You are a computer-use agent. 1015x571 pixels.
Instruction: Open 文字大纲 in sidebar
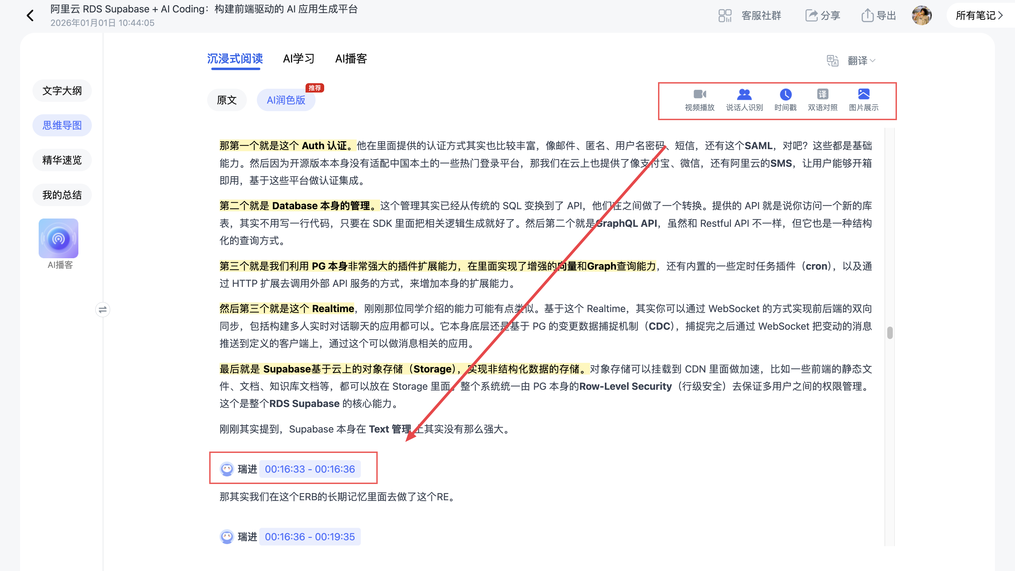pos(62,91)
